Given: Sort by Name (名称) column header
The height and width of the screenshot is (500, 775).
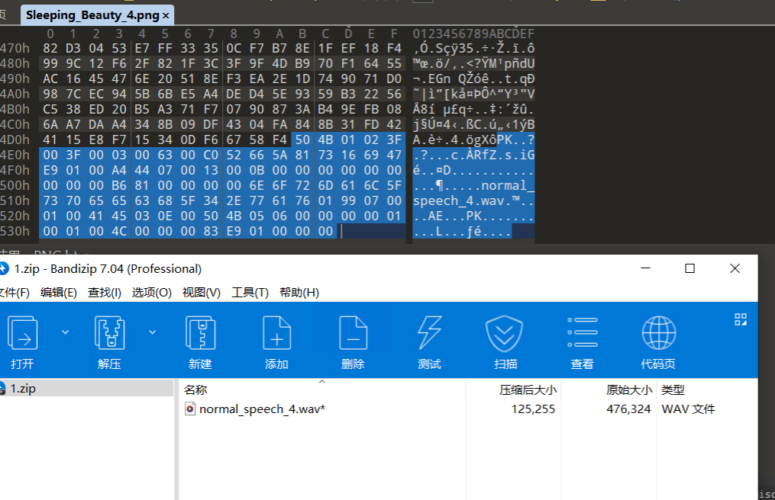Looking at the screenshot, I should [195, 390].
